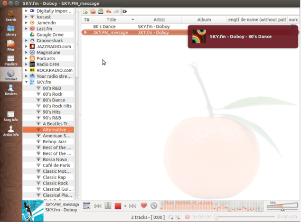The image size is (301, 222).
Task: Expand the Magnatune tree node
Action: [x=26, y=52]
